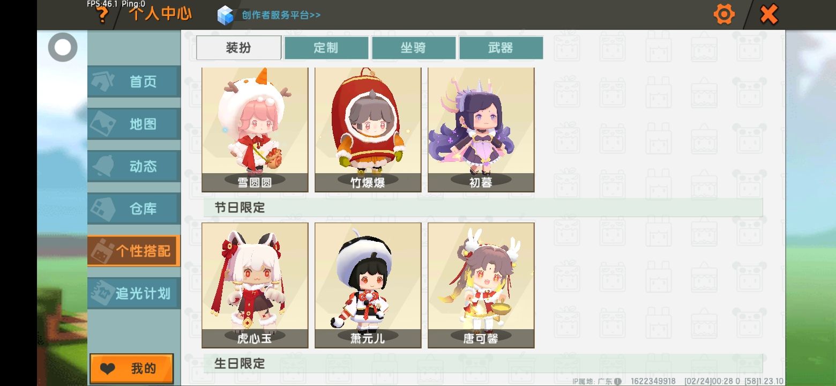Image resolution: width=836 pixels, height=386 pixels.
Task: Select the 雪圆圆 costume card
Action: (255, 130)
